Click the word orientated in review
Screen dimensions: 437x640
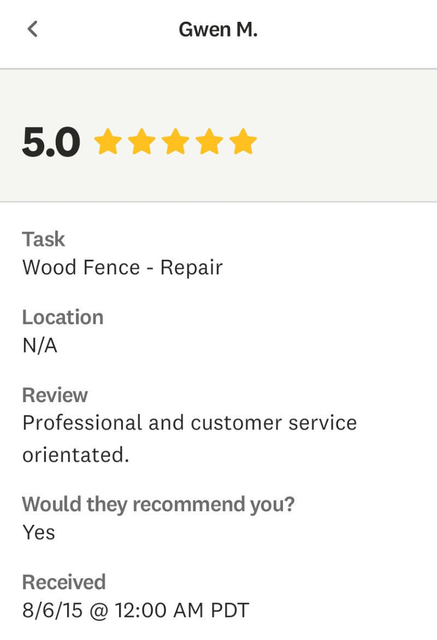point(75,454)
